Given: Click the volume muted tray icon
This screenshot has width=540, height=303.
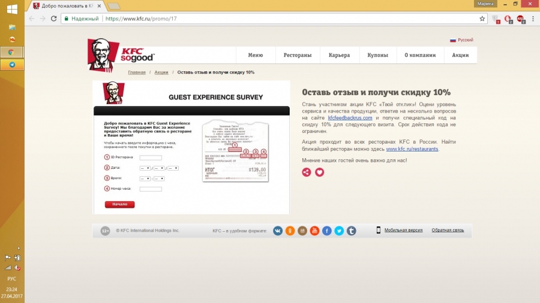Looking at the screenshot, I should coord(17,268).
